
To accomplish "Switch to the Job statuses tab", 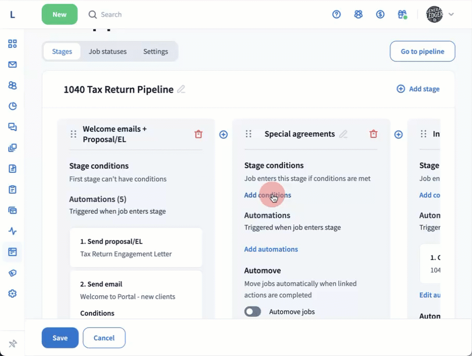I will (x=107, y=52).
